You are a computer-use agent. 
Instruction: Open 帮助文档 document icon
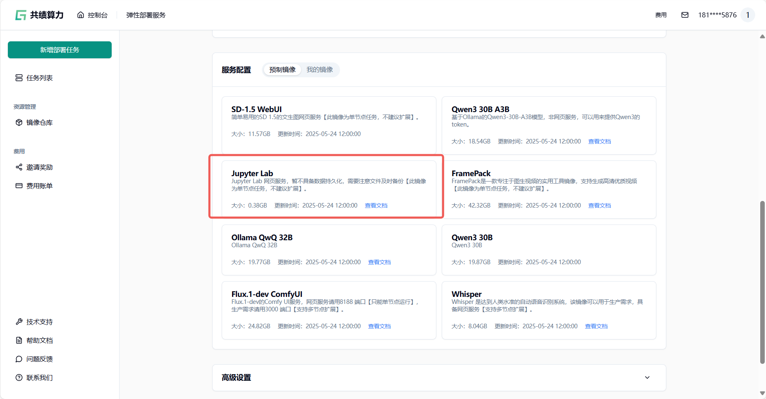click(19, 340)
